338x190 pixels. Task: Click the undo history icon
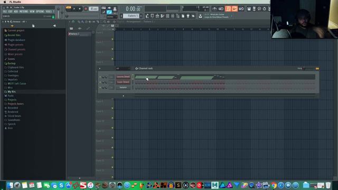click(265, 9)
